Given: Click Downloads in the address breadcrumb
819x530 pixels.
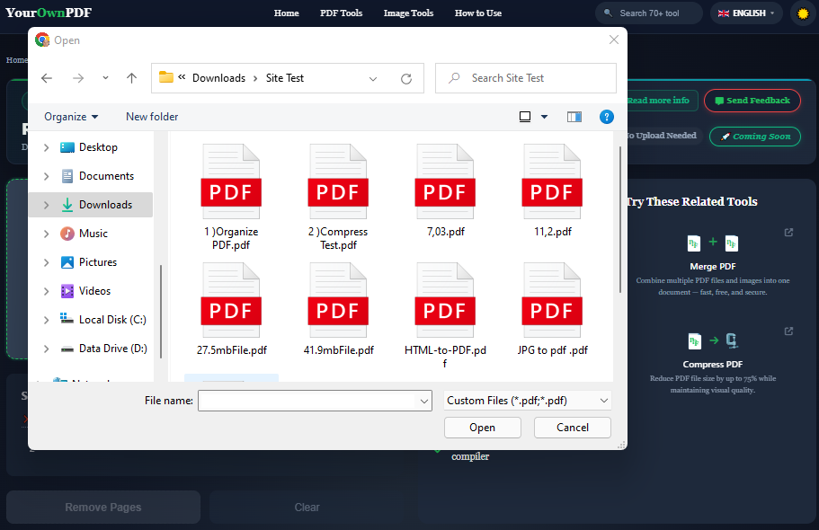Looking at the screenshot, I should pos(218,78).
